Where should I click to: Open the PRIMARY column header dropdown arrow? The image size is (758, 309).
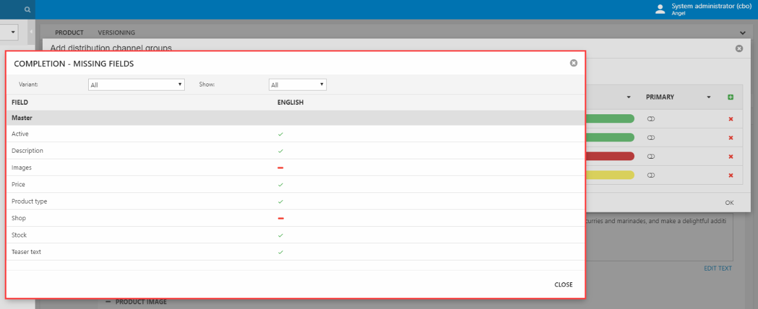708,97
